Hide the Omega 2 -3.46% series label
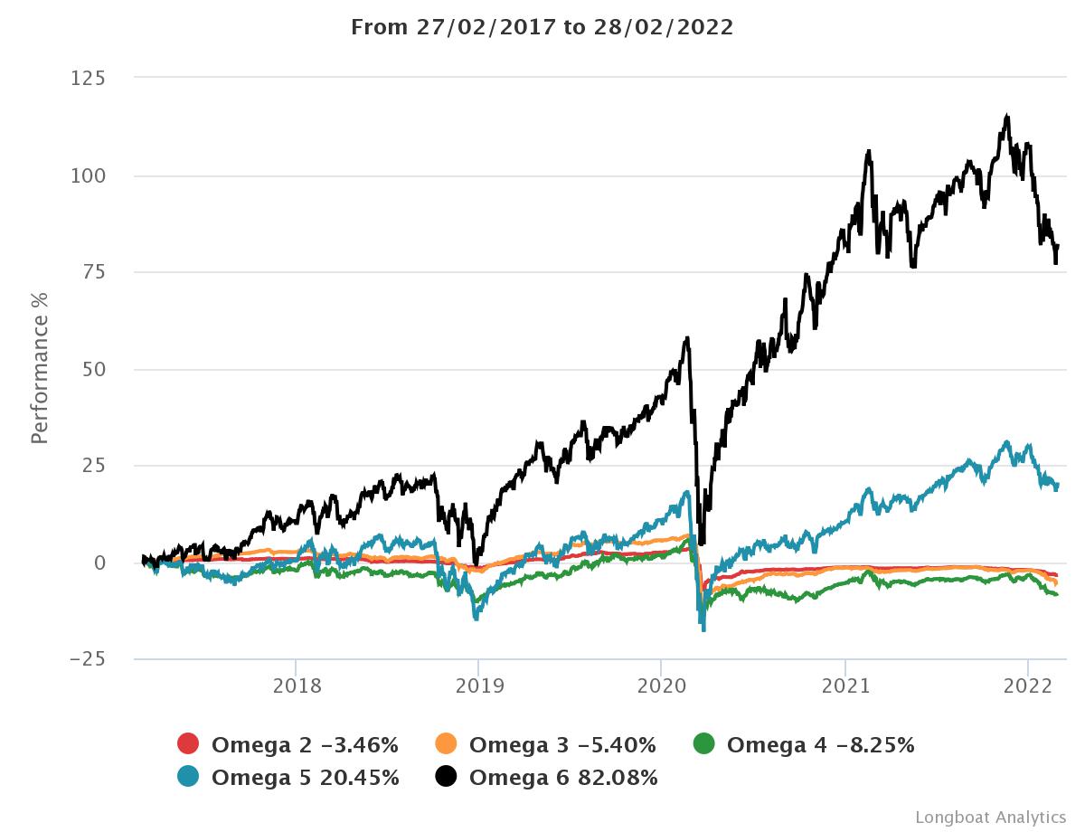The image size is (1085, 832). pos(305,745)
